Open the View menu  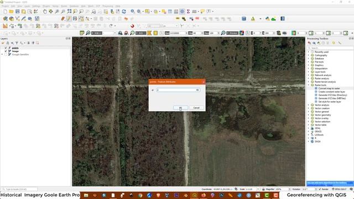coord(20,6)
